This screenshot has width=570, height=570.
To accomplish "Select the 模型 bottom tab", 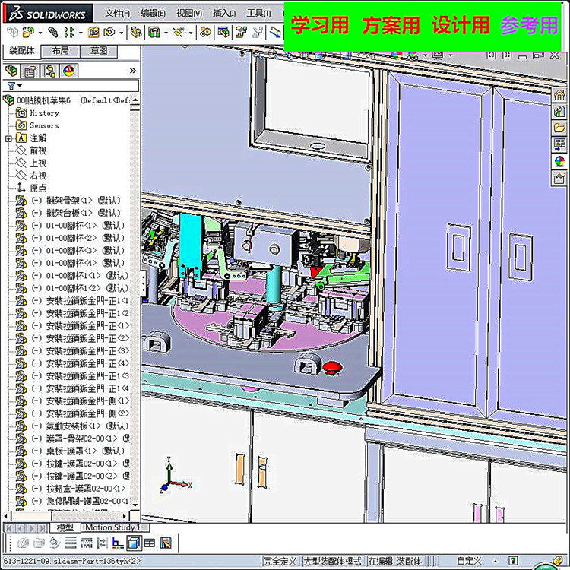I will point(65,527).
